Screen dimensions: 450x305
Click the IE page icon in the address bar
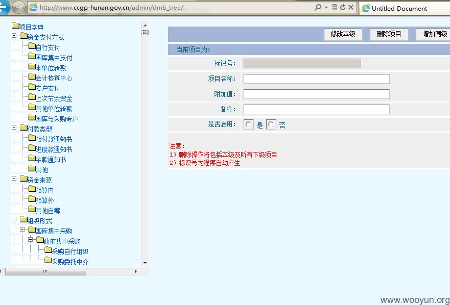point(33,8)
